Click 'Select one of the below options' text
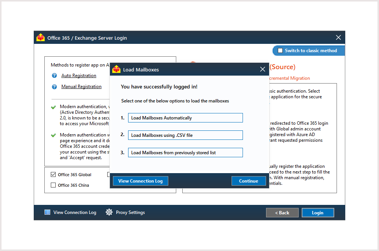This screenshot has height=251, width=379. 175,101
